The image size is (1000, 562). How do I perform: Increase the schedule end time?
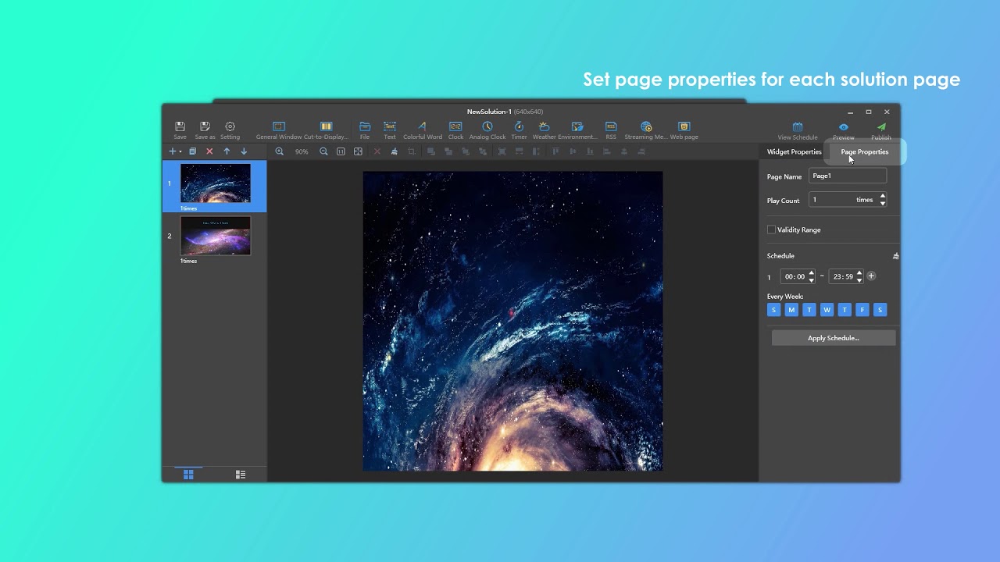point(859,272)
